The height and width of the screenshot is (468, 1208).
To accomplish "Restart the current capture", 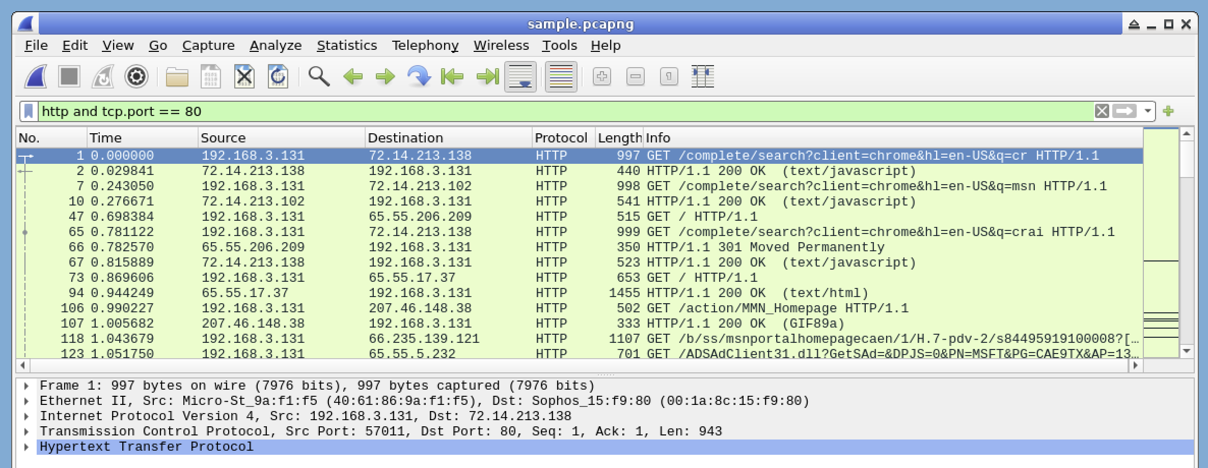I will pyautogui.click(x=103, y=77).
